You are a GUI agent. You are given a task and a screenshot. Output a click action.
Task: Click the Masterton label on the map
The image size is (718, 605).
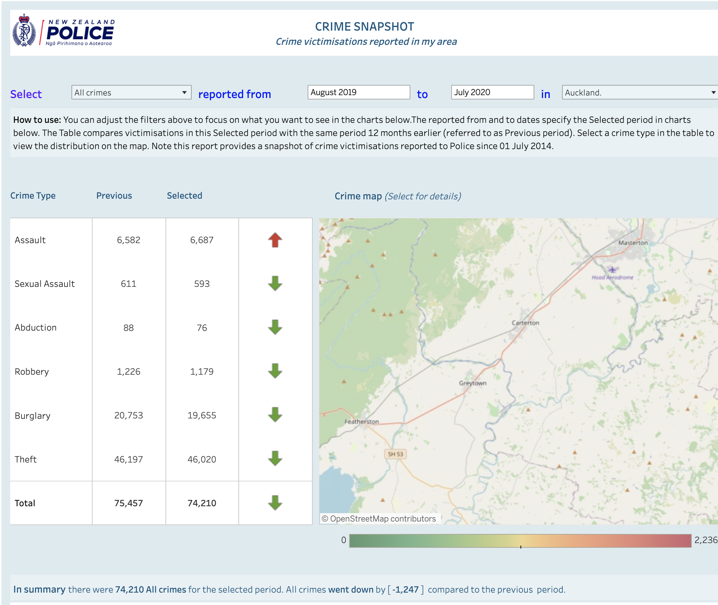pos(633,243)
